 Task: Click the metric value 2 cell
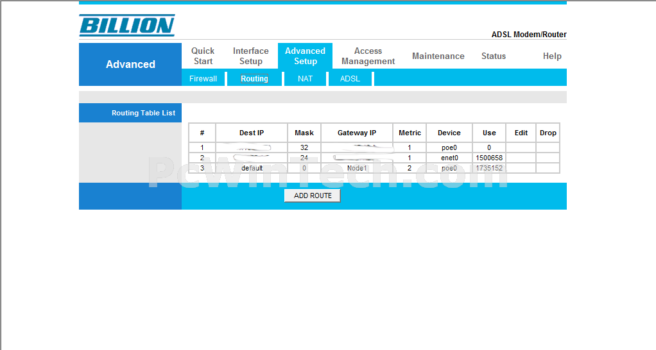[410, 168]
